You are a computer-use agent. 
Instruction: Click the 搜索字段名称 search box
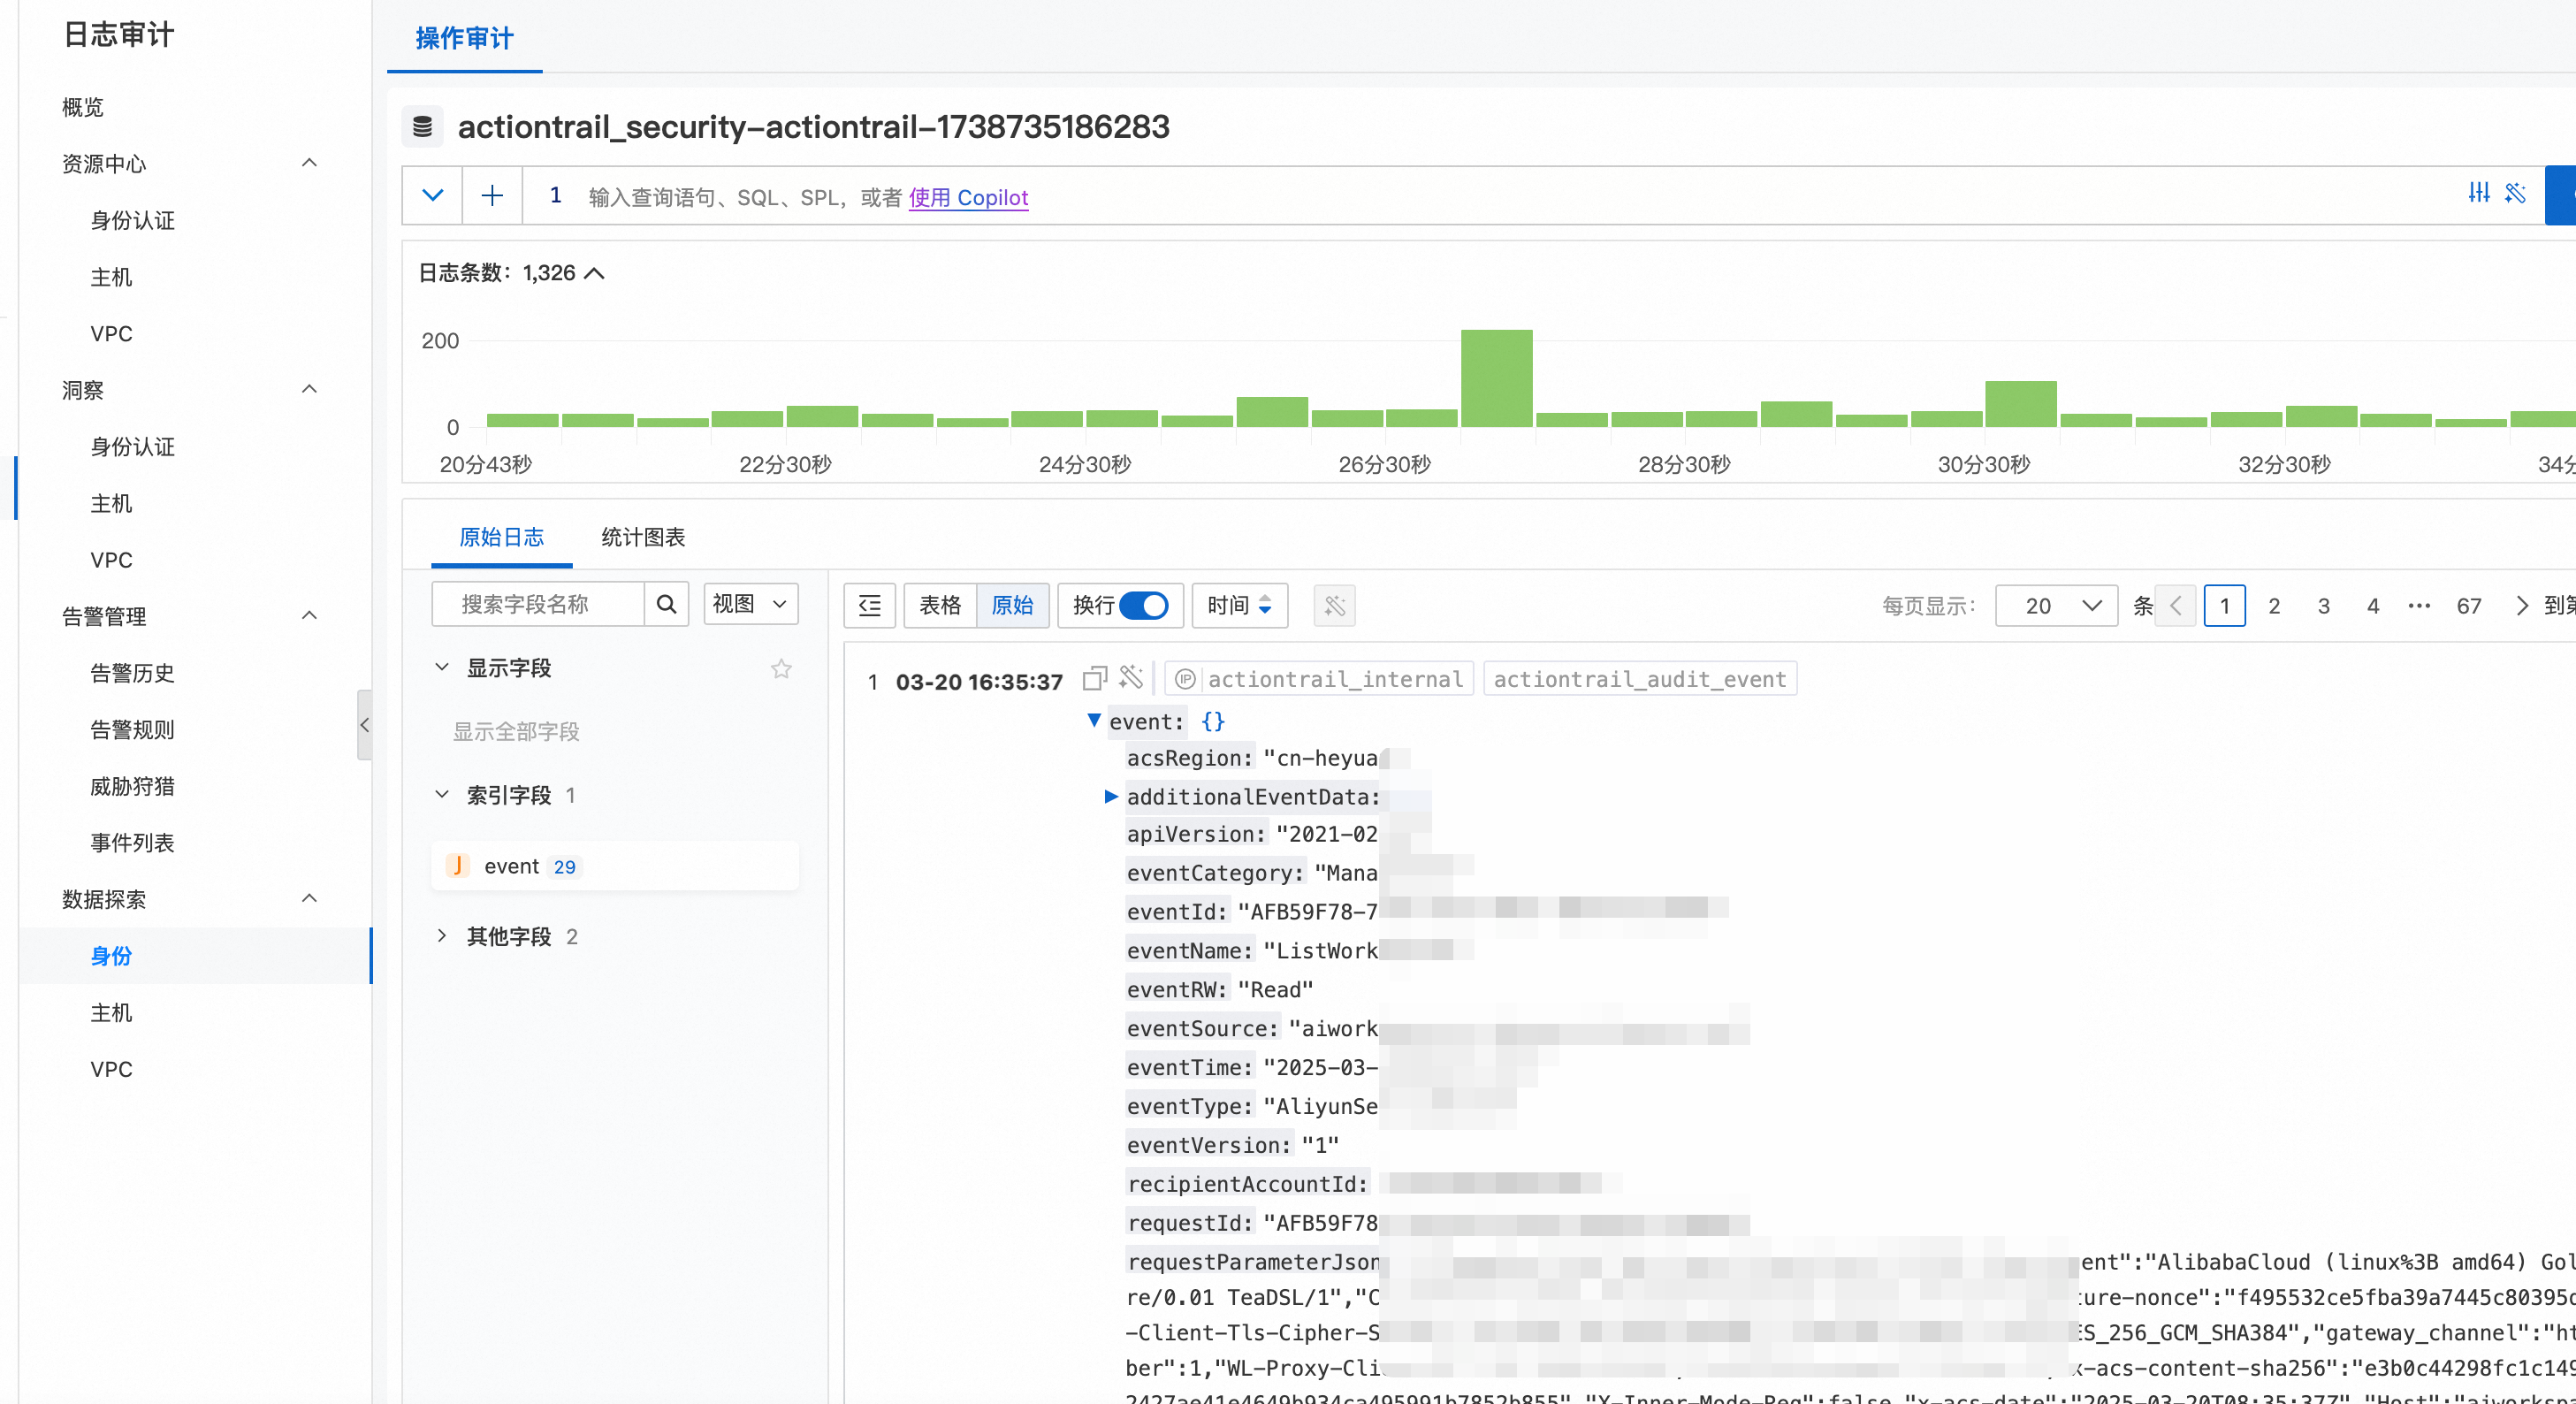(x=538, y=604)
